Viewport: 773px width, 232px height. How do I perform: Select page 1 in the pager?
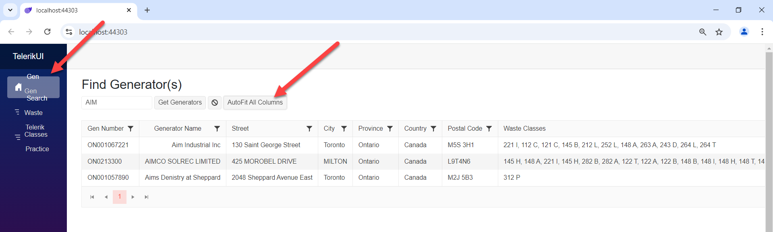coord(120,197)
